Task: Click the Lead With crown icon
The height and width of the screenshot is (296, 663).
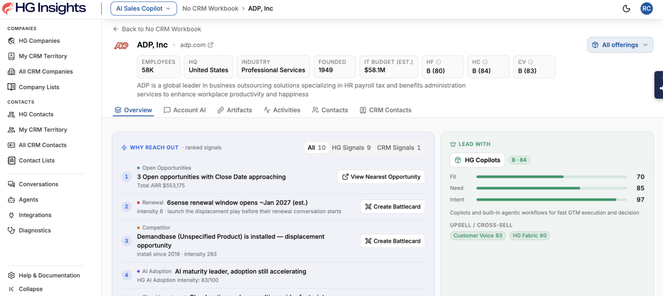Action: coord(453,144)
